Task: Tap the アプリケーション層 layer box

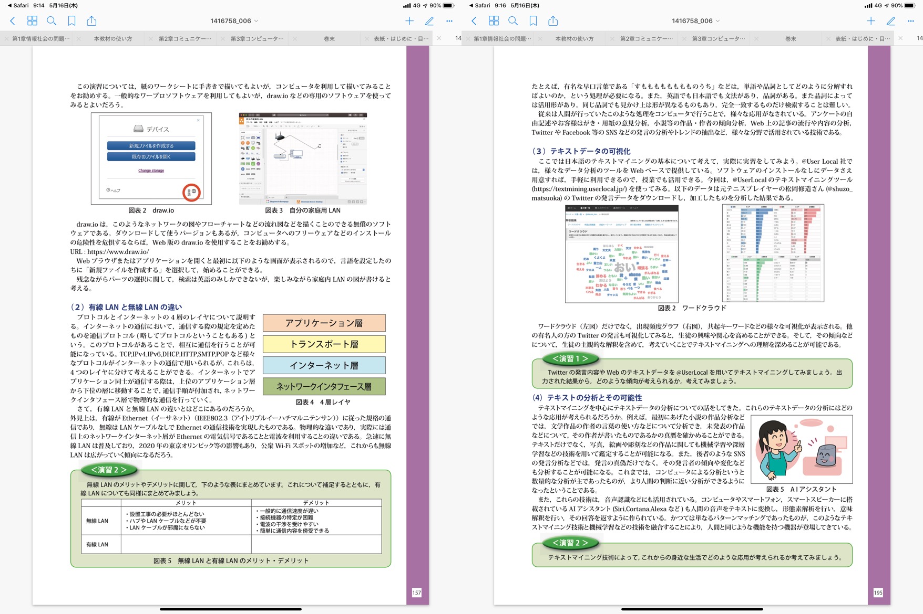Action: click(x=324, y=323)
